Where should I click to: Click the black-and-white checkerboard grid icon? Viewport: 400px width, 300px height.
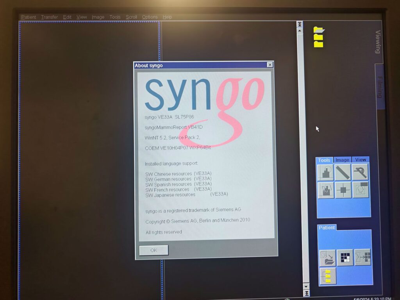pos(345,257)
